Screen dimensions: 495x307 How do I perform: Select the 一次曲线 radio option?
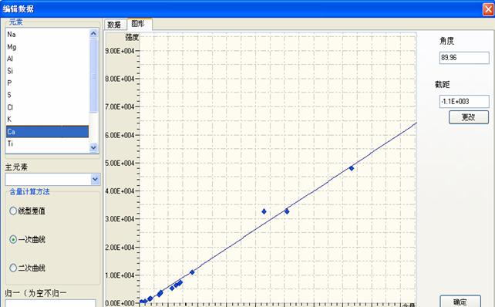click(x=13, y=240)
